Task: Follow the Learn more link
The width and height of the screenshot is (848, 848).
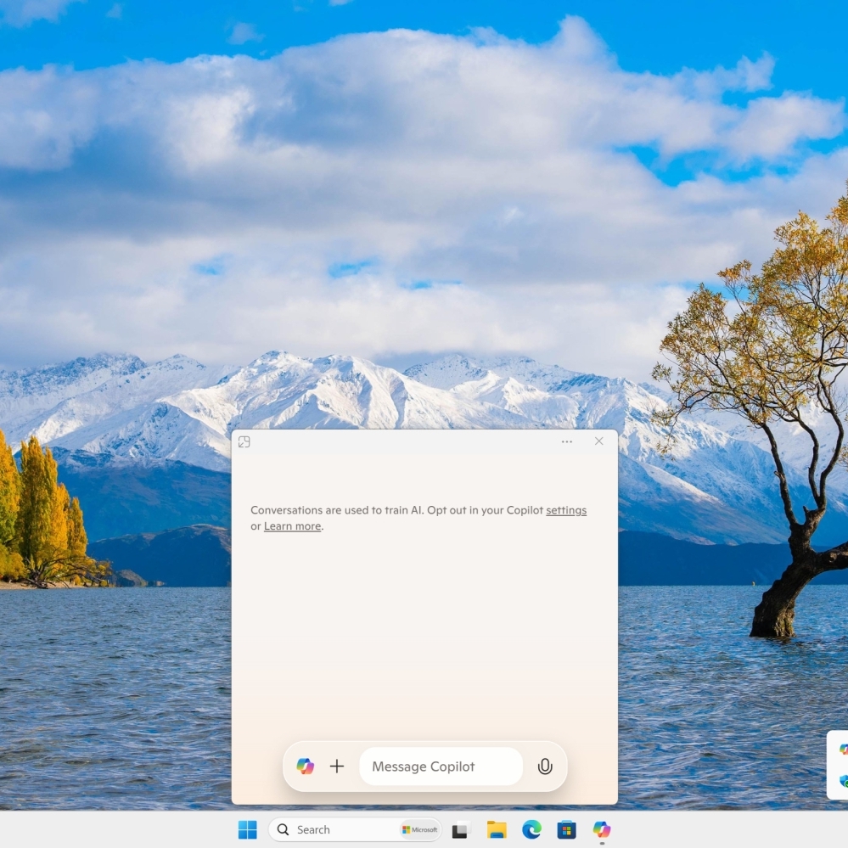Action: [292, 526]
